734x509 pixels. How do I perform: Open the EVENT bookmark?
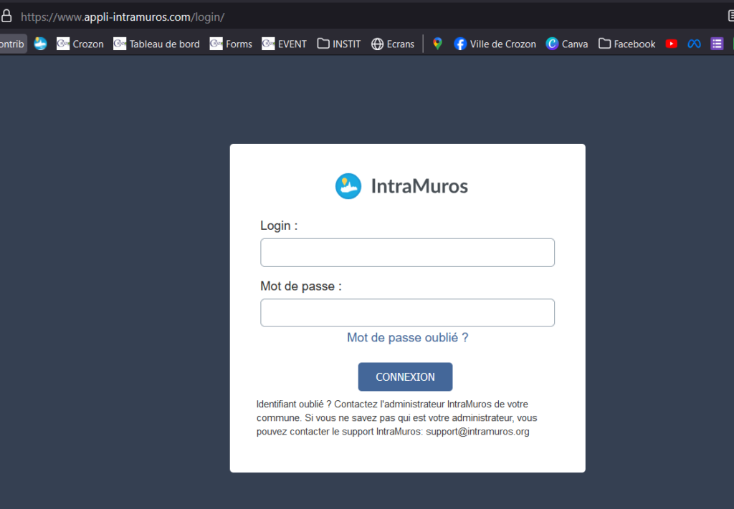pos(284,44)
